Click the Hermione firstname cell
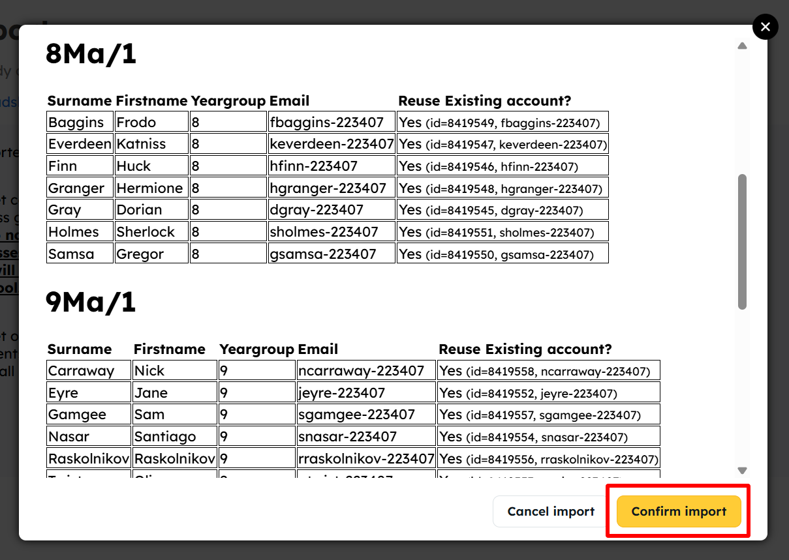Viewport: 789px width, 560px height. tap(152, 188)
